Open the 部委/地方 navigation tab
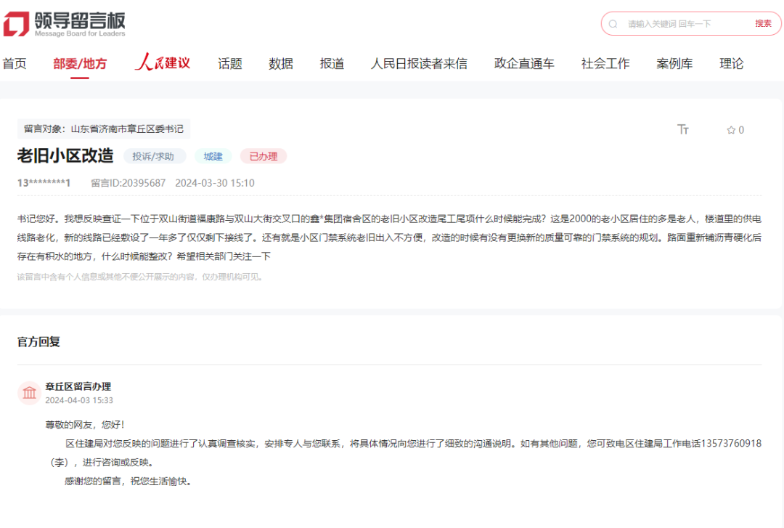 coord(80,64)
